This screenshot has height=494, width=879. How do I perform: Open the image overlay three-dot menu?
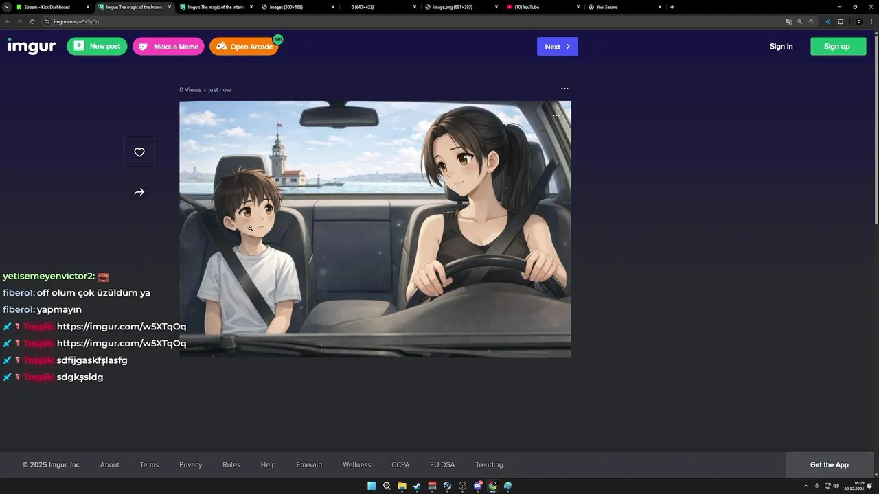[x=556, y=115]
